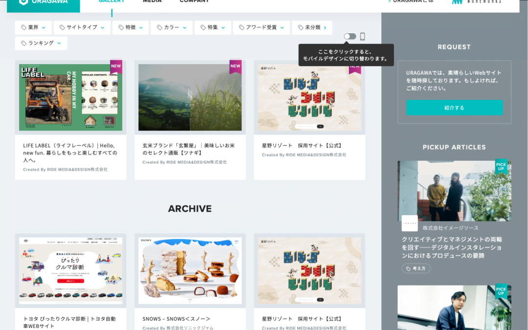This screenshot has width=528, height=330.
Task: Click the 紹介する button
Action: 454,108
